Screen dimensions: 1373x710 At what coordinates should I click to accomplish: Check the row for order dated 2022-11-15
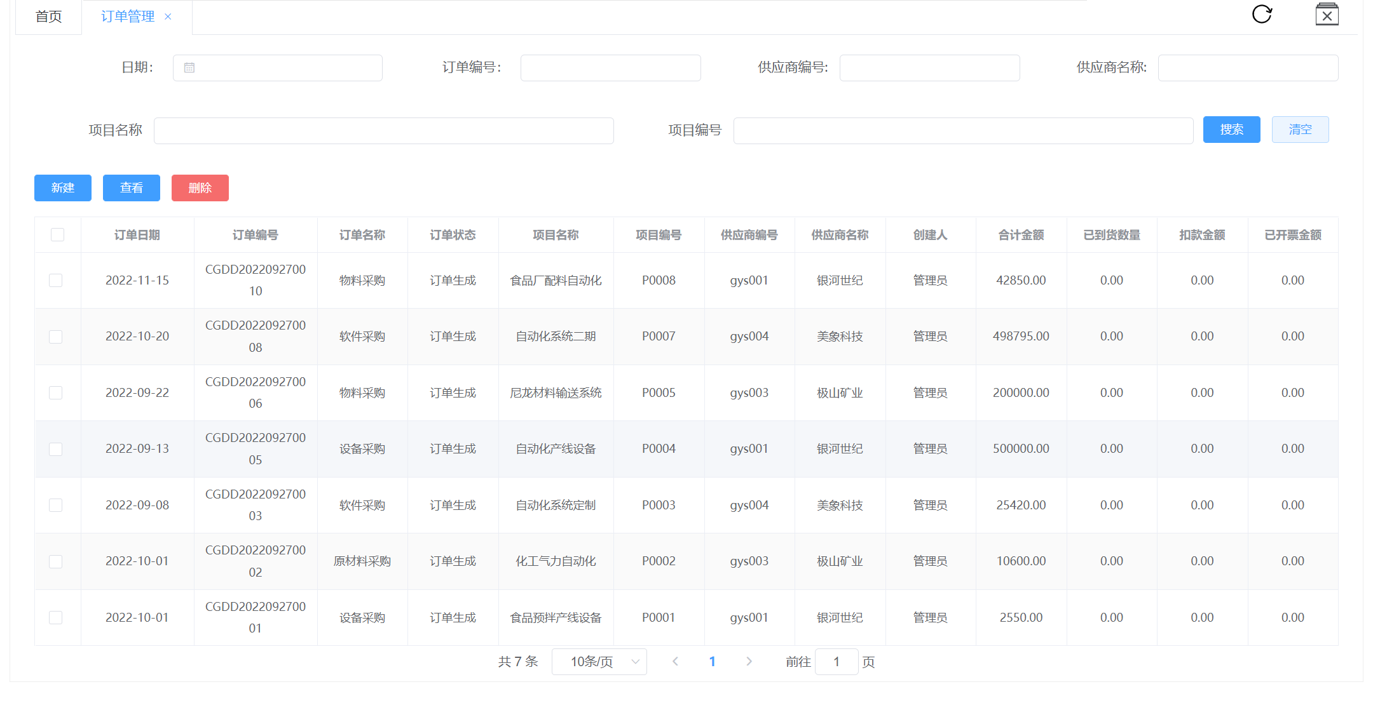pyautogui.click(x=56, y=281)
